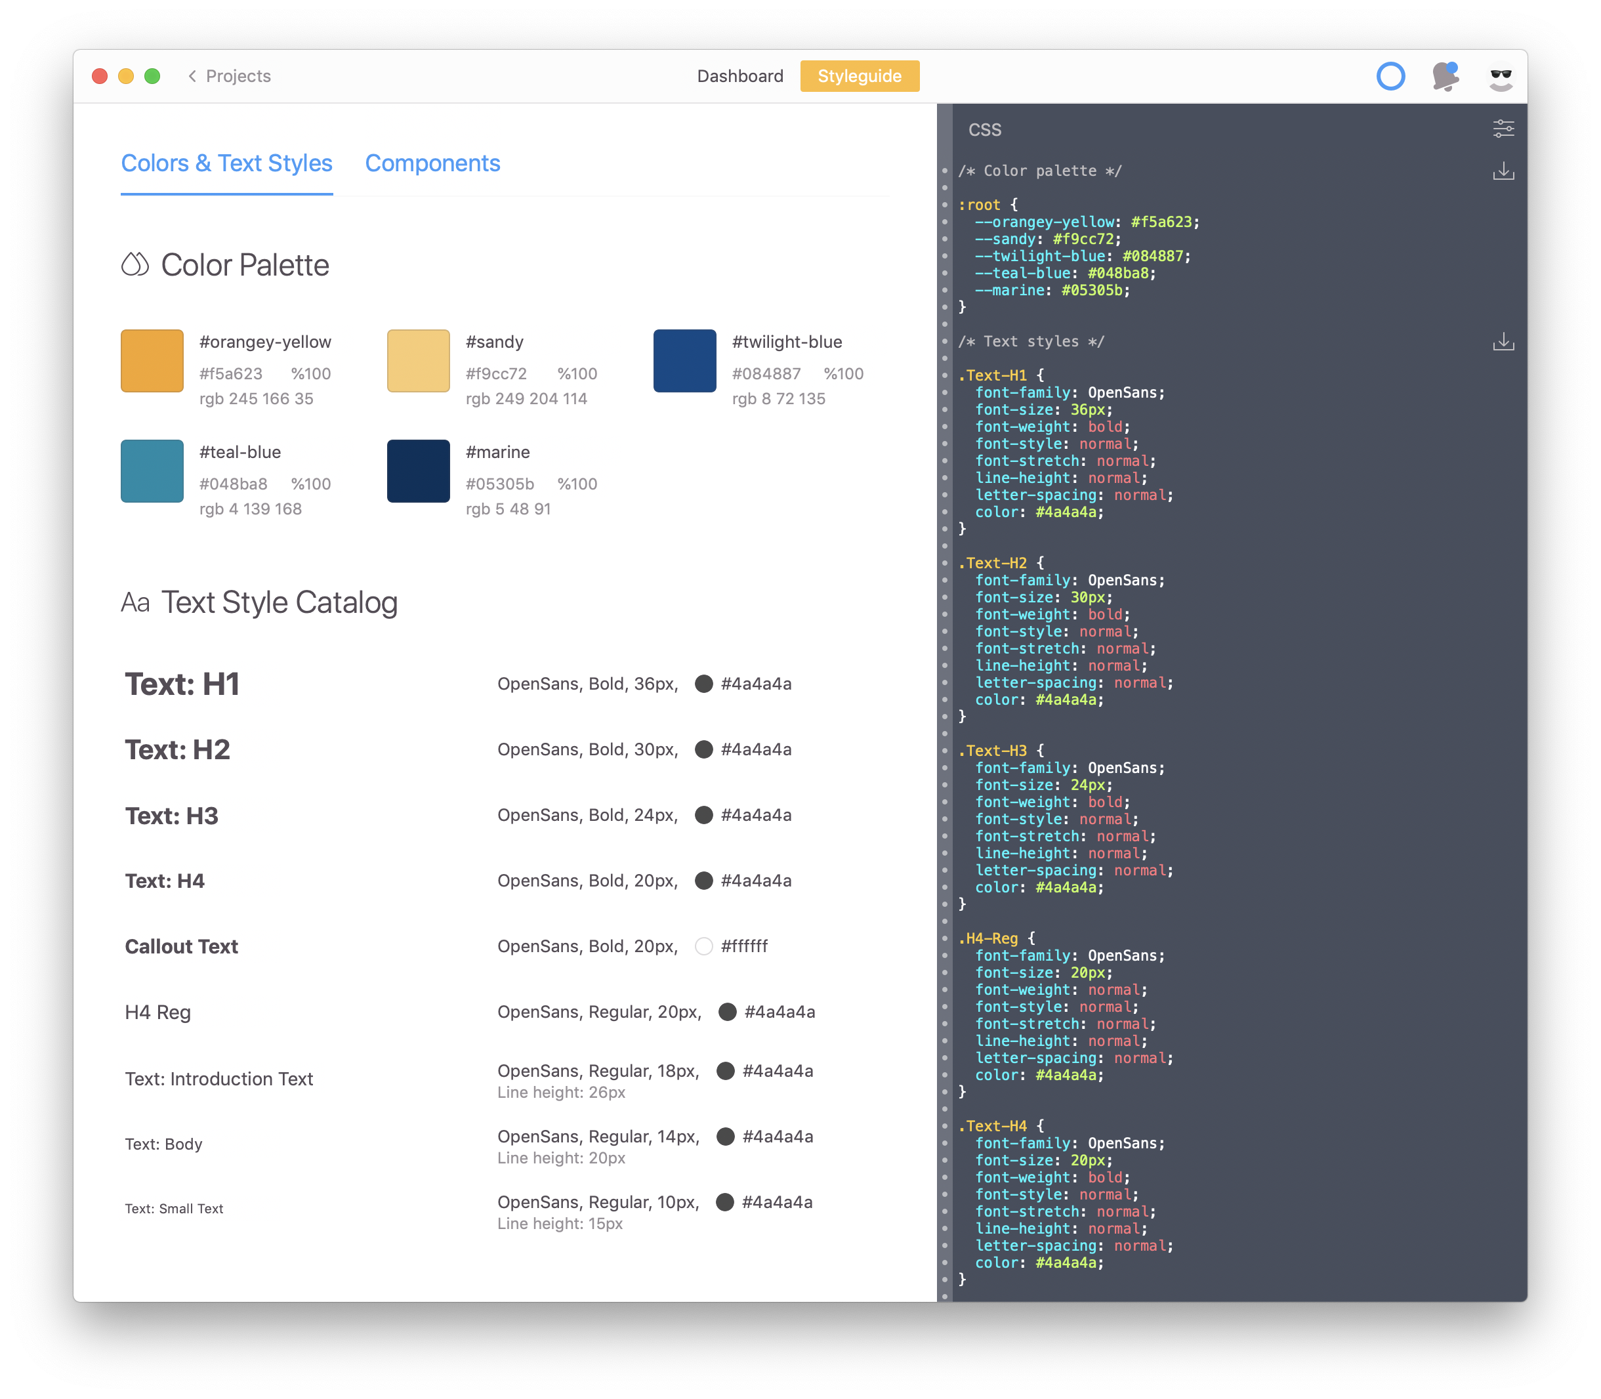Select the #marine color swatch
1601x1399 pixels.
[x=417, y=470]
